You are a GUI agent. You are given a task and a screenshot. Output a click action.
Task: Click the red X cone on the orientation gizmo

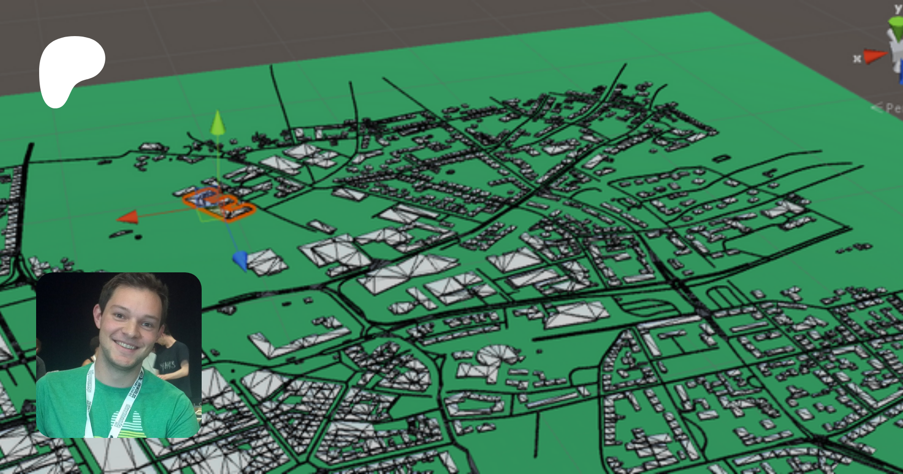[x=875, y=57]
